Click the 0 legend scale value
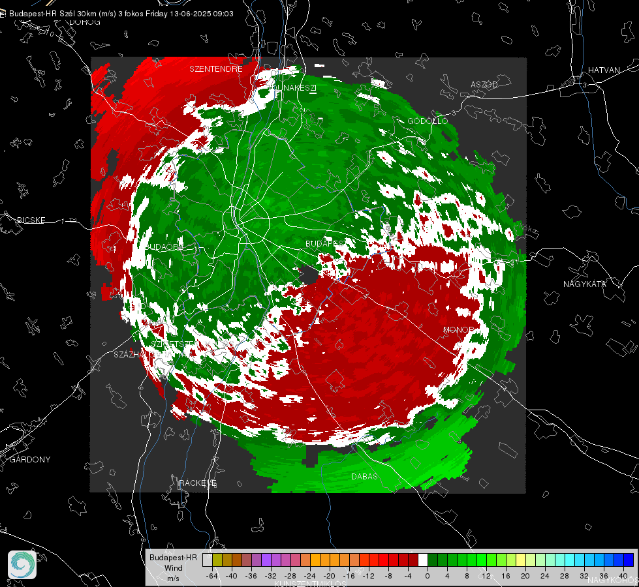Screen dimensions: 639x587 (x=427, y=576)
